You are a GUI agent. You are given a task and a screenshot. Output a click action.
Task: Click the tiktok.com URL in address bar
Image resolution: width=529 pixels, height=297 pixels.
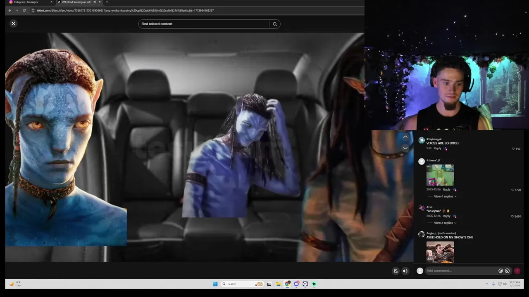tap(125, 10)
